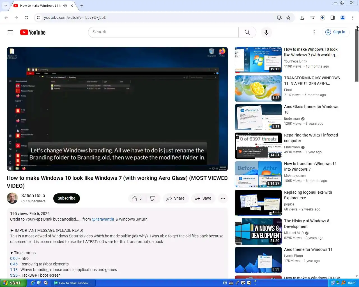Bookmark this page with star
The width and height of the screenshot is (359, 287).
pos(288,17)
